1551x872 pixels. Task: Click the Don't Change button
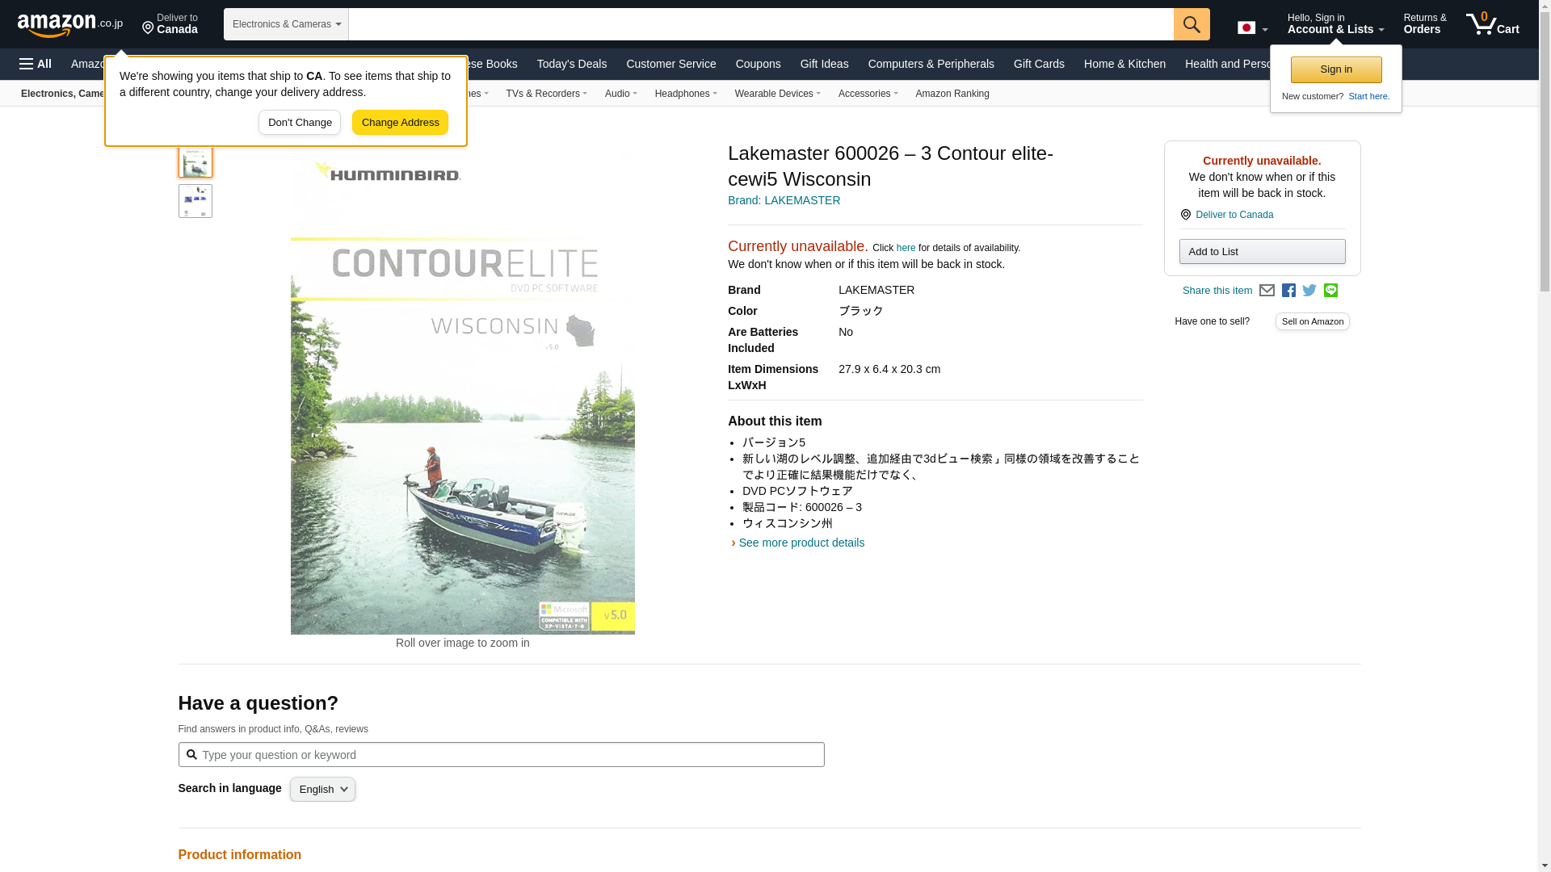click(x=300, y=123)
